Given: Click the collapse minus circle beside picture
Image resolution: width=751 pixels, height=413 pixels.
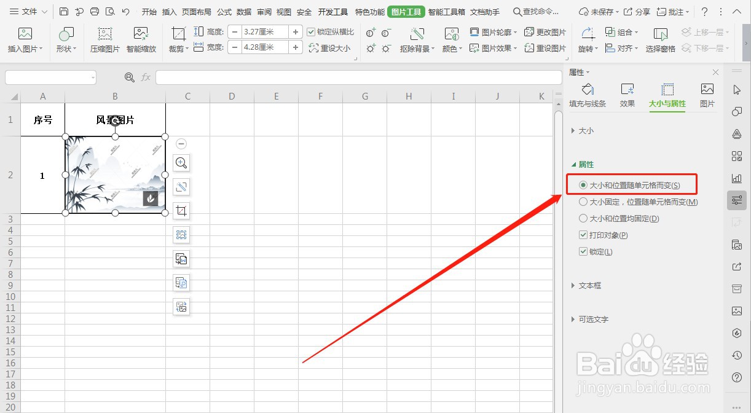Looking at the screenshot, I should click(x=181, y=144).
